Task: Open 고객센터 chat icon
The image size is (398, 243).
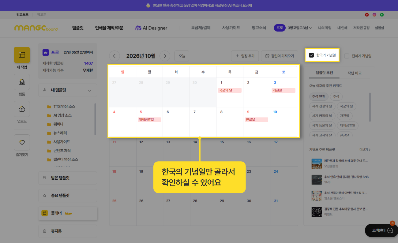Action: coord(390,230)
